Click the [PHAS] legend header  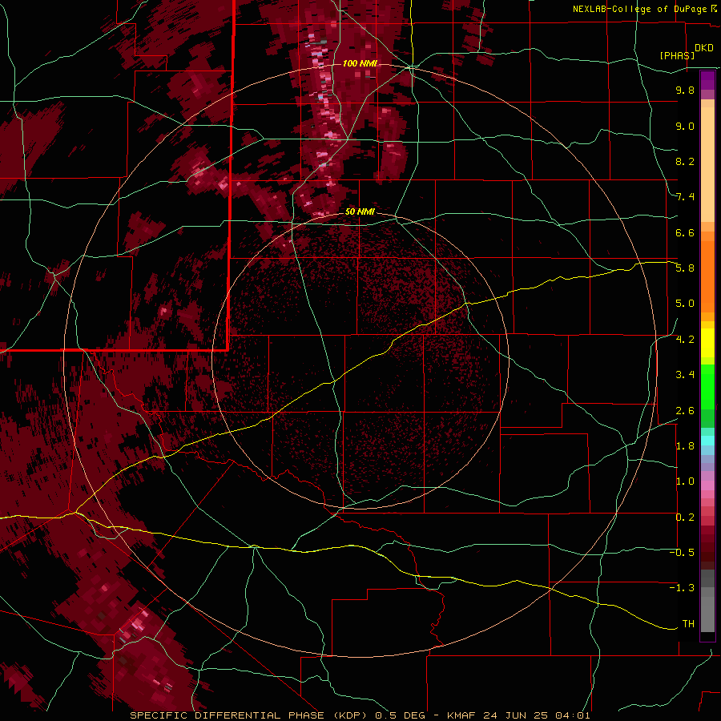(x=677, y=55)
